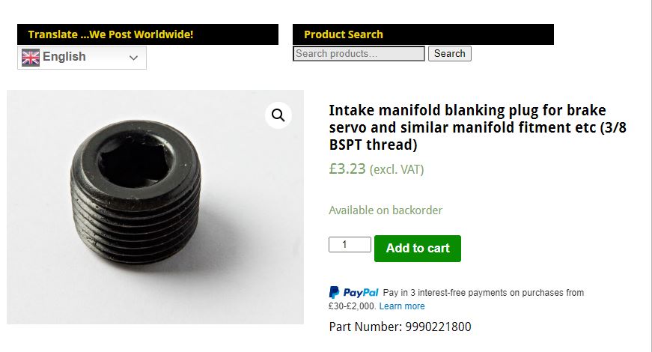Screen dimensions: 652x352
Task: Open the black threaded plug product photo
Action: click(x=142, y=202)
